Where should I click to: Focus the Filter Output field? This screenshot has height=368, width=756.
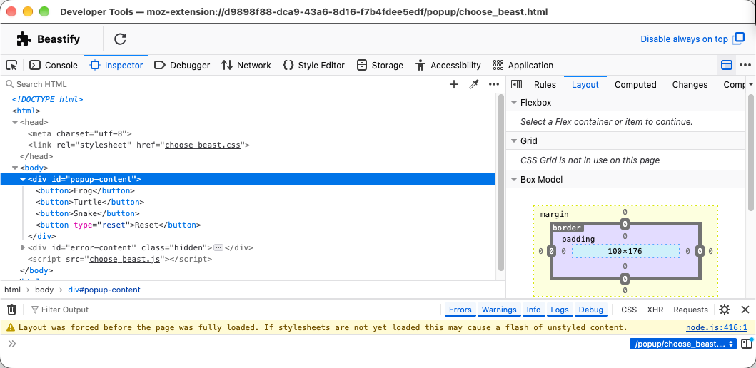pyautogui.click(x=234, y=310)
